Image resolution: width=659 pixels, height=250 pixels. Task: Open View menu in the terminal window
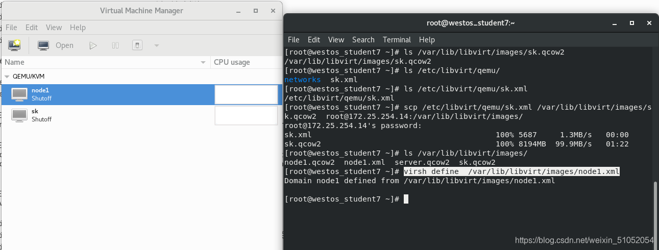pyautogui.click(x=336, y=40)
